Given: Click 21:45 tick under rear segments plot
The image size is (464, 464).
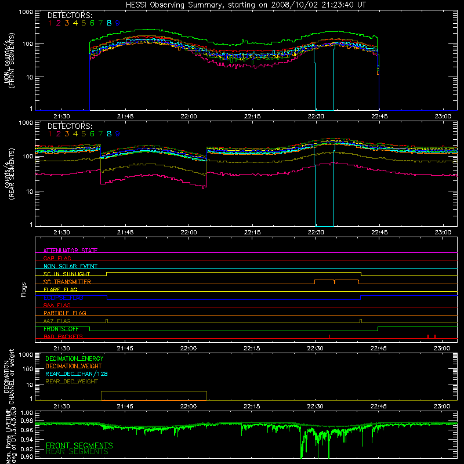Looking at the screenshot, I should pos(125,233).
